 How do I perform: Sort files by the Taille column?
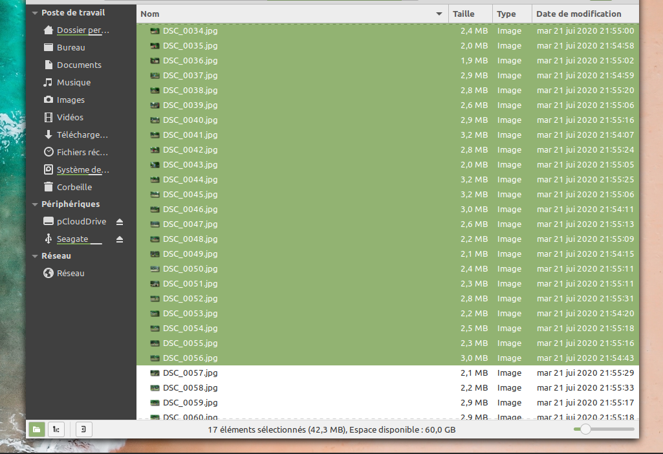(463, 13)
